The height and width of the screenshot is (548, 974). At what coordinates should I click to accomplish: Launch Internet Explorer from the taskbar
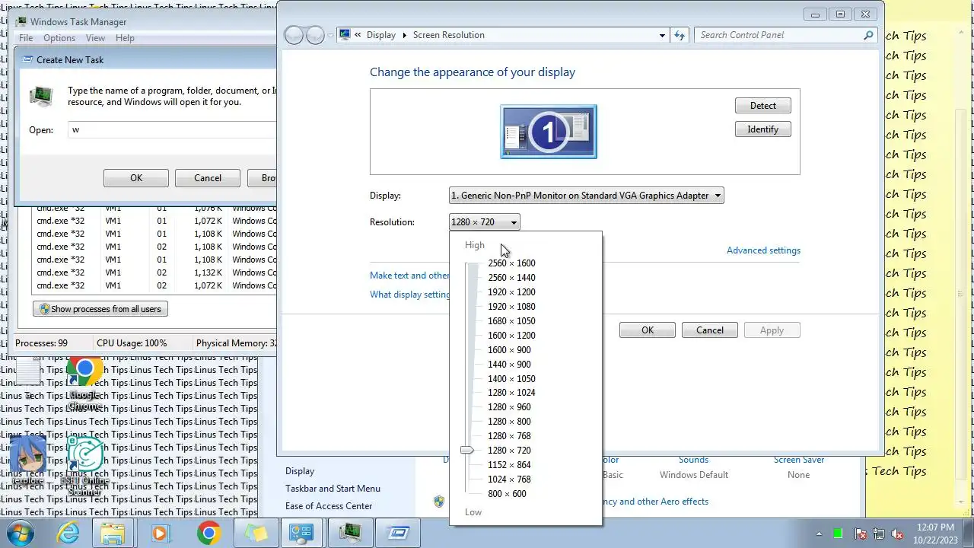tap(68, 533)
